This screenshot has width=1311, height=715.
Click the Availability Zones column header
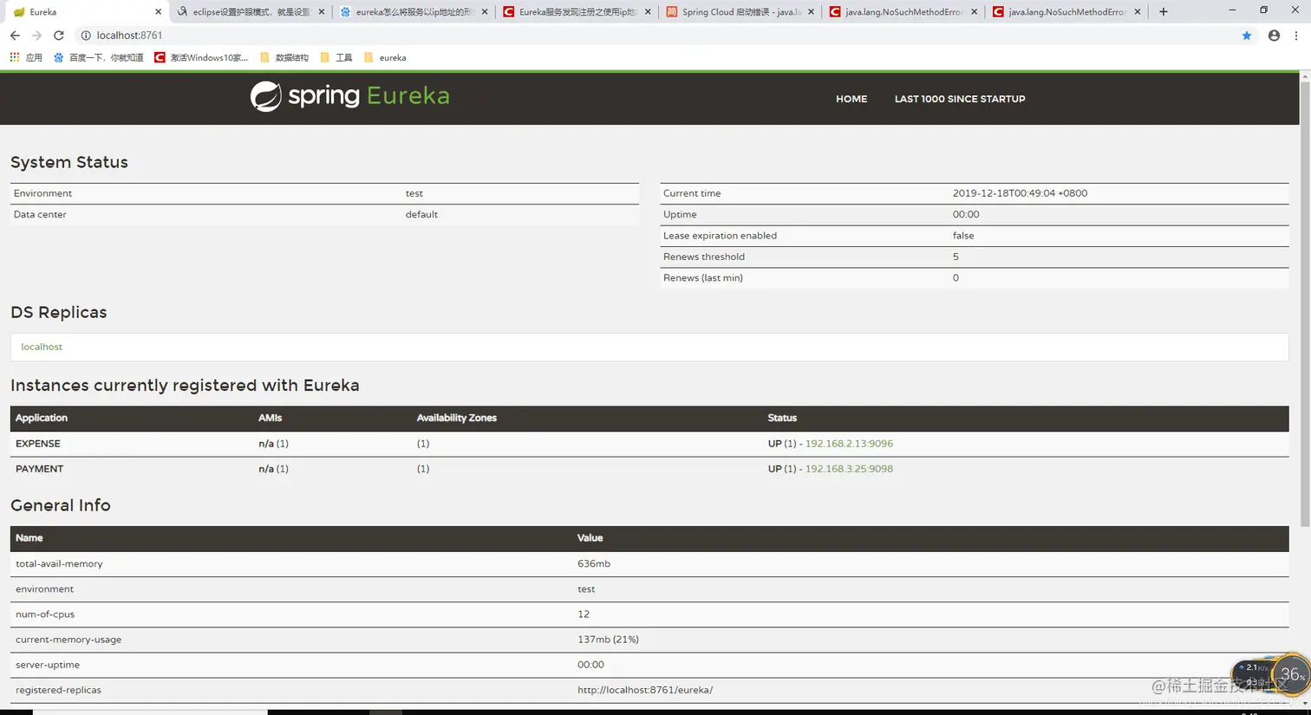[x=457, y=418]
